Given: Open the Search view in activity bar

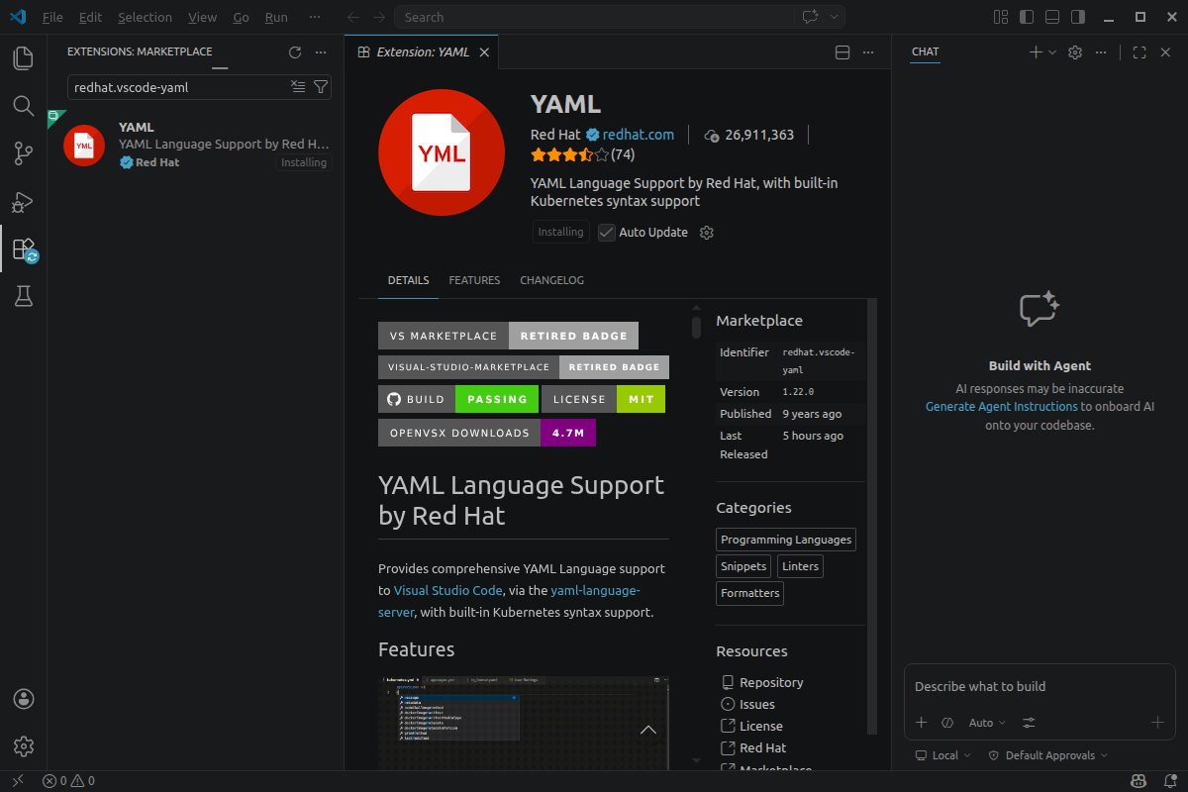Looking at the screenshot, I should pos(24,106).
